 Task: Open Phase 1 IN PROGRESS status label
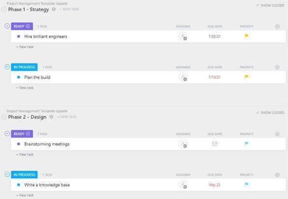[x=24, y=67]
